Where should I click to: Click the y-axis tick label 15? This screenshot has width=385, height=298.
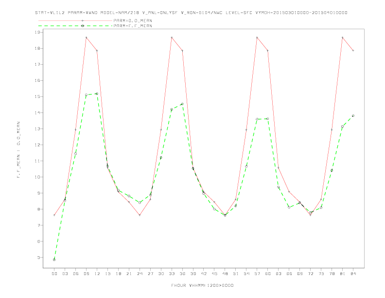coord(37,96)
